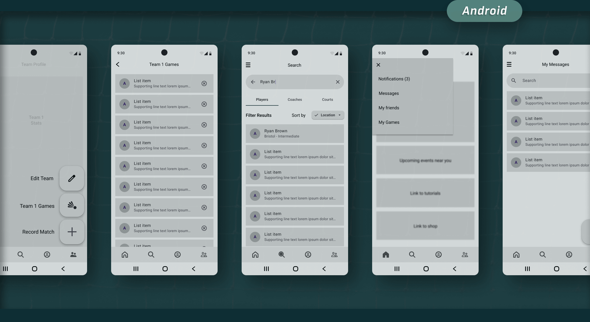Close the side navigation drawer
The image size is (590, 322).
378,65
